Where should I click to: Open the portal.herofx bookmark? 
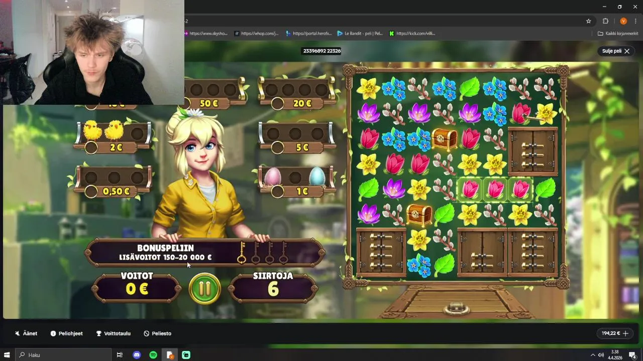309,34
